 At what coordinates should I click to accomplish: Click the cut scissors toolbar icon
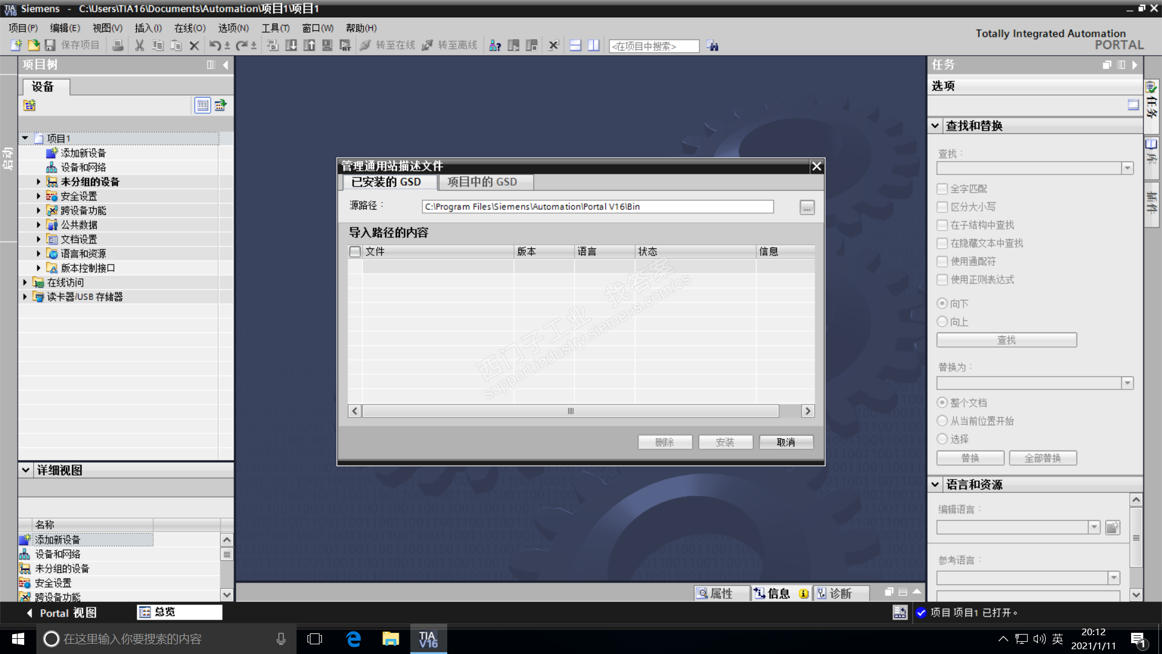(x=139, y=45)
